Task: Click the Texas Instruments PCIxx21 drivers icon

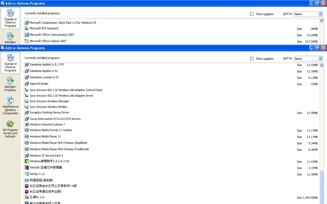Action: [x=27, y=119]
